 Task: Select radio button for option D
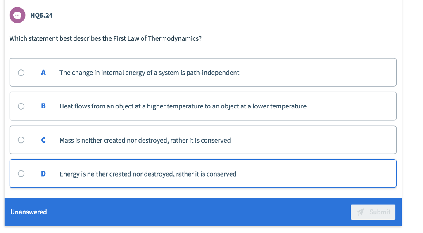[21, 174]
